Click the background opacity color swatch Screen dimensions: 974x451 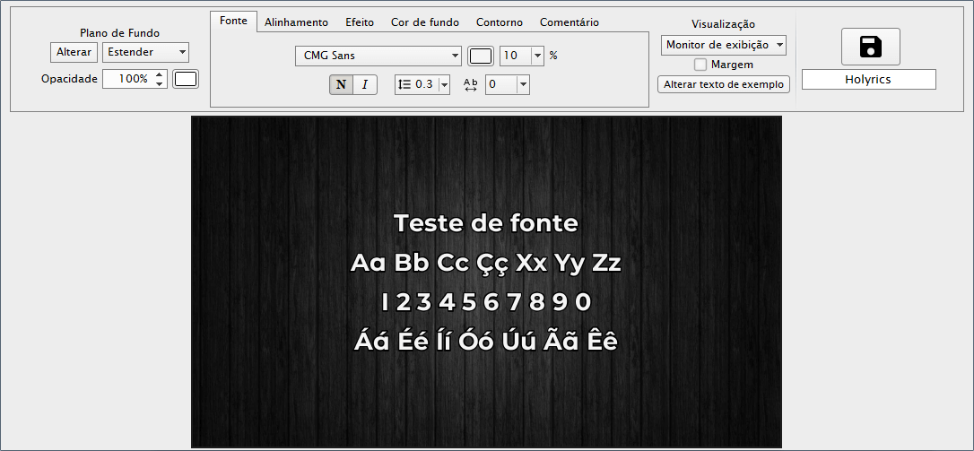186,79
